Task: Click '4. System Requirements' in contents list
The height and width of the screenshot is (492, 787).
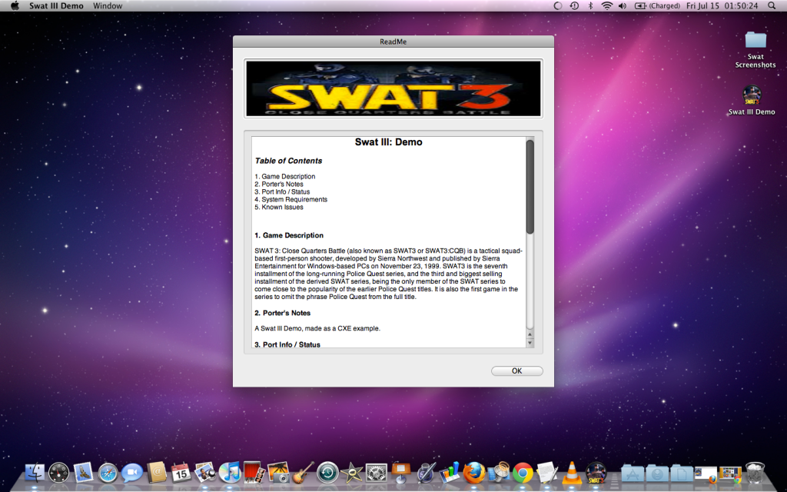Action: pos(291,199)
